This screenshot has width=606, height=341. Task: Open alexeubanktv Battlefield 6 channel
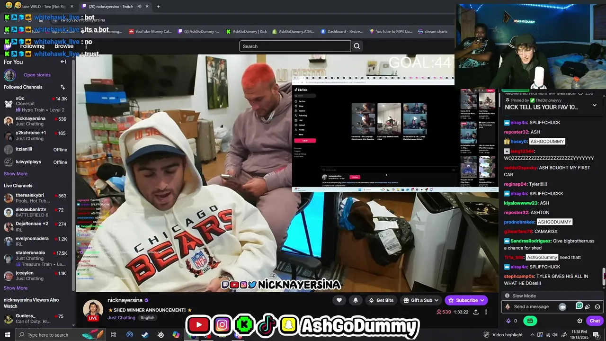(36, 212)
